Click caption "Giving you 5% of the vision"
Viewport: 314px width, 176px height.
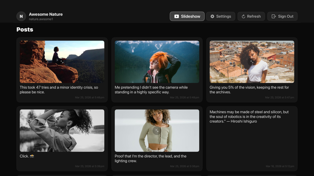[249, 90]
